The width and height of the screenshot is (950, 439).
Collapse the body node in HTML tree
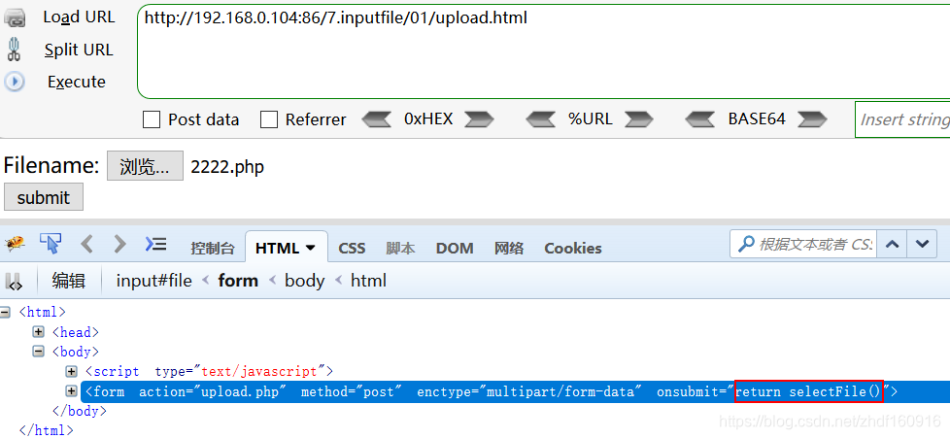[x=39, y=352]
